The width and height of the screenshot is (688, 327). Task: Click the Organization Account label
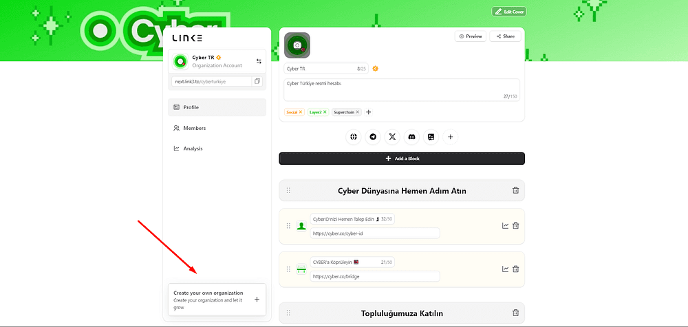[217, 65]
